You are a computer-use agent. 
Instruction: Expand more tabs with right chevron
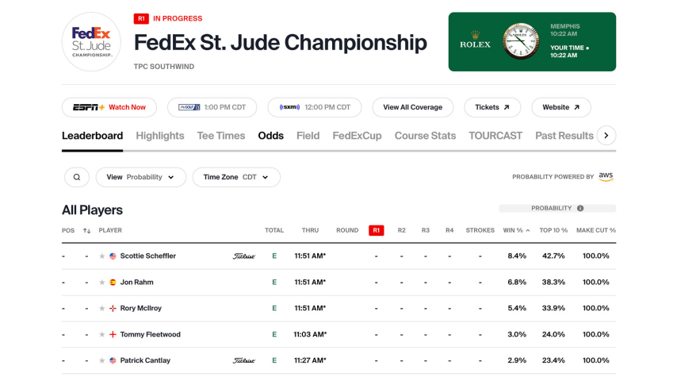[x=606, y=136]
